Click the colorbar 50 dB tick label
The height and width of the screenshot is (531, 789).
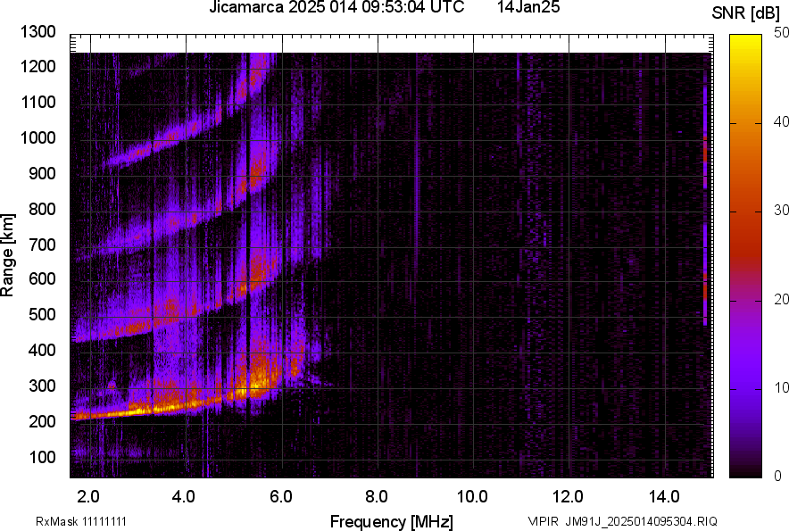pyautogui.click(x=781, y=33)
